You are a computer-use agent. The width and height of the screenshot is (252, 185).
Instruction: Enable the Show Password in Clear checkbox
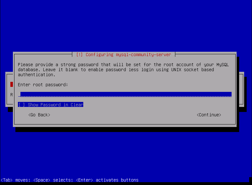coord(51,104)
